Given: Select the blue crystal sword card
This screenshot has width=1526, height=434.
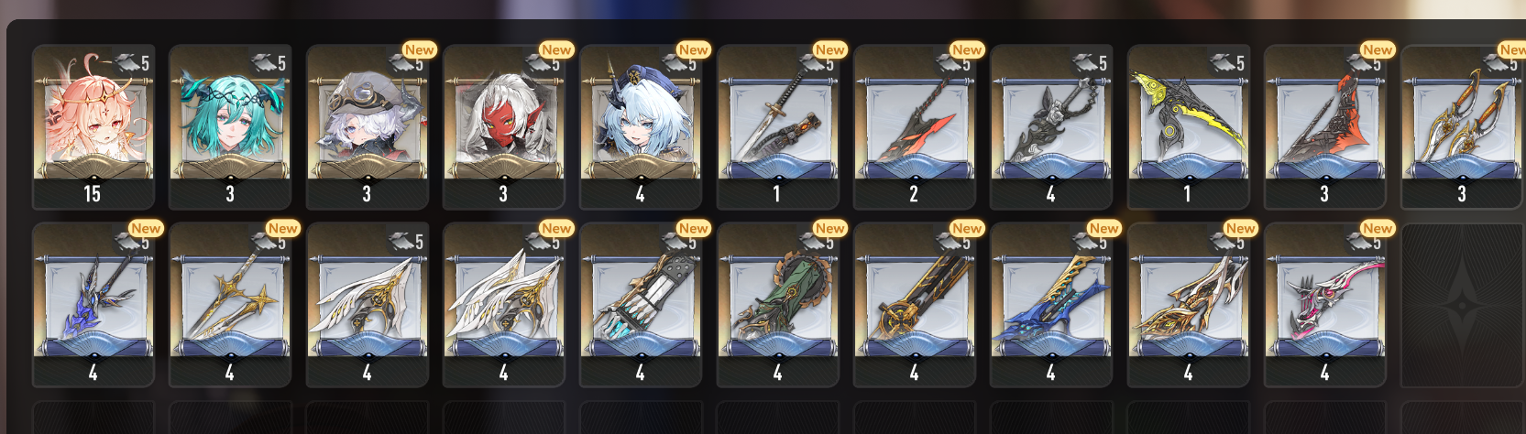Looking at the screenshot, I should click(93, 305).
